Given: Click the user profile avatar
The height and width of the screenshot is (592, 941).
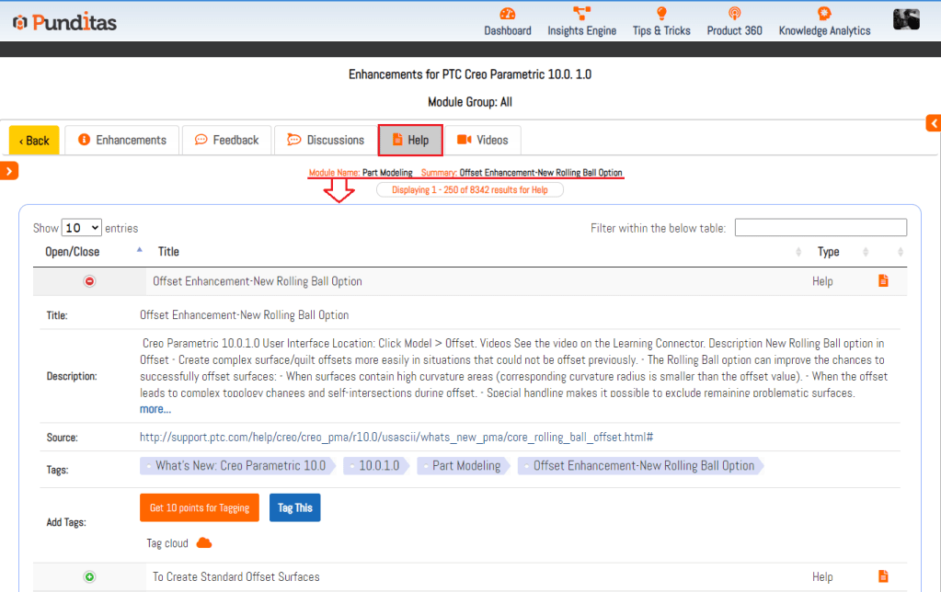Looking at the screenshot, I should pos(906,19).
